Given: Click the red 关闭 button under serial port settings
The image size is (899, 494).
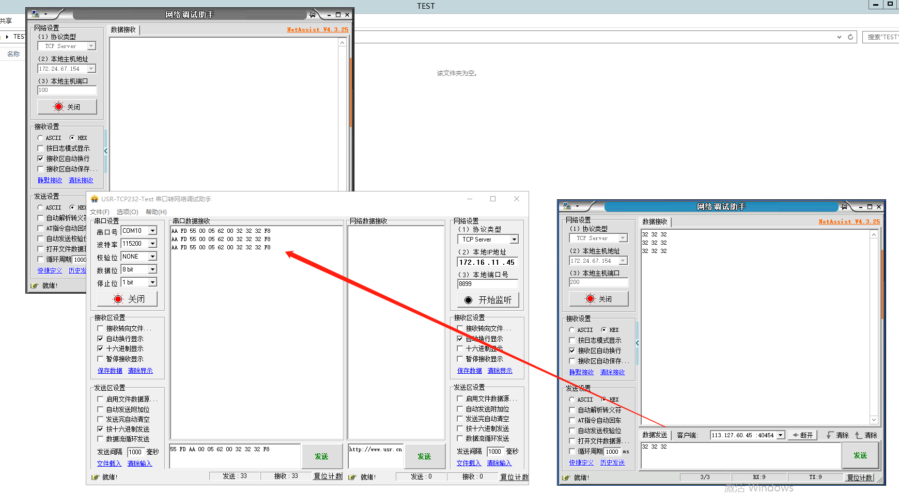Looking at the screenshot, I should point(127,299).
